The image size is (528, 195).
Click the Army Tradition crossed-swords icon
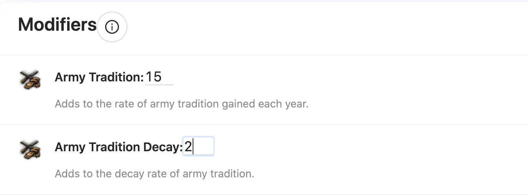(x=30, y=79)
